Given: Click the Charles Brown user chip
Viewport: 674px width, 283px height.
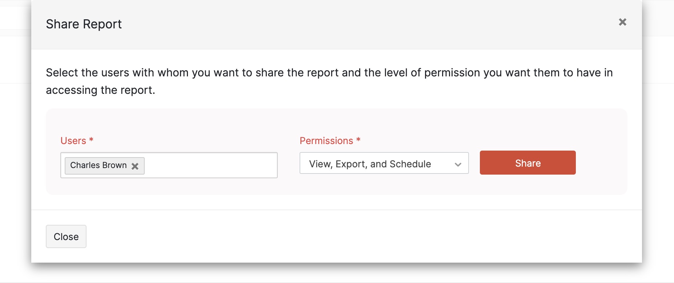Looking at the screenshot, I should [98, 166].
